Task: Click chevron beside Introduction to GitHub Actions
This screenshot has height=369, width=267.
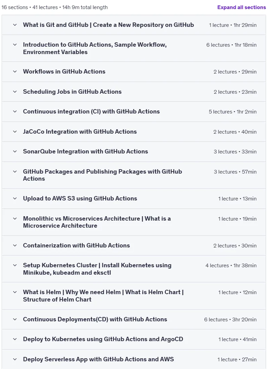Action: click(x=15, y=44)
